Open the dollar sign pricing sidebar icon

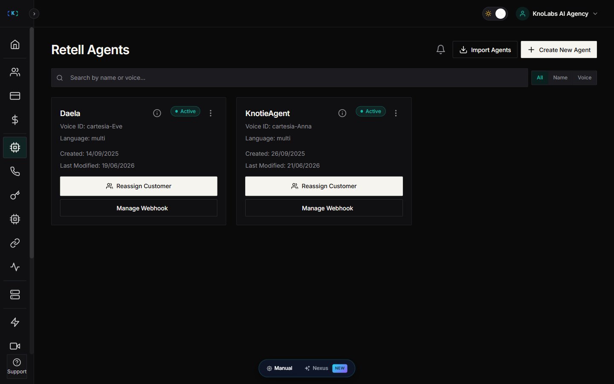(x=15, y=120)
